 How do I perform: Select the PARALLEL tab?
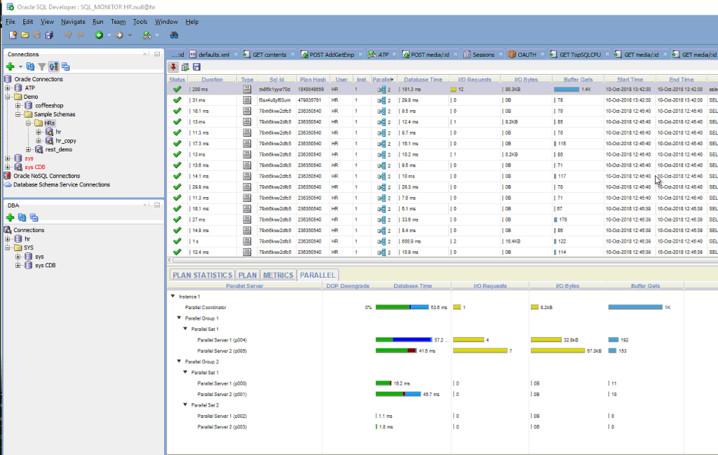[318, 275]
